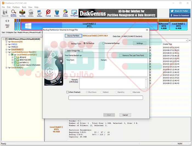Select Local Disk(F:) partition block in disk map
The image size is (192, 146).
[179, 25]
